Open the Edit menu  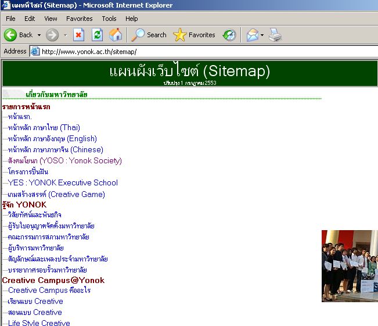pos(30,19)
